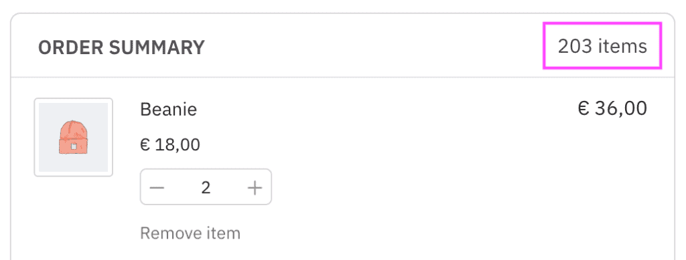The image size is (686, 260).
Task: Click the Remove item link
Action: click(x=190, y=233)
